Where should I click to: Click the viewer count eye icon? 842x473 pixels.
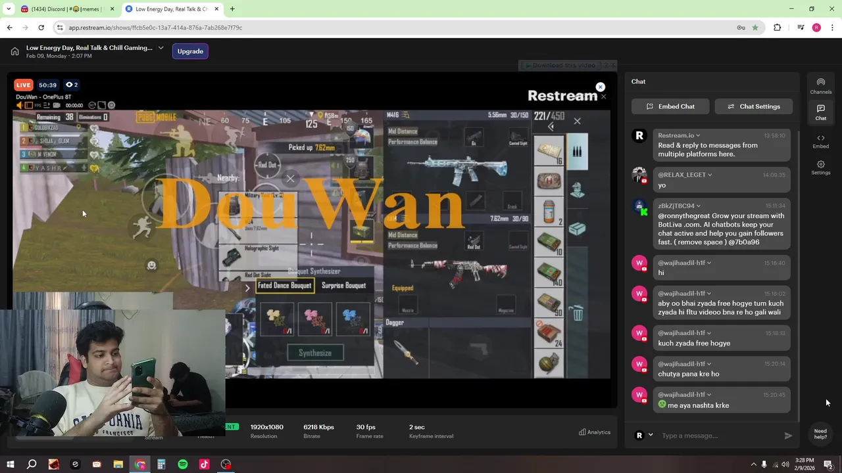coord(69,85)
